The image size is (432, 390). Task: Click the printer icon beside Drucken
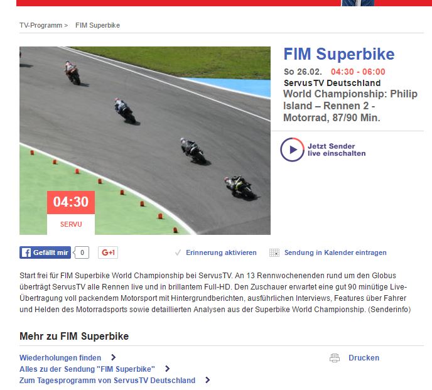point(335,358)
